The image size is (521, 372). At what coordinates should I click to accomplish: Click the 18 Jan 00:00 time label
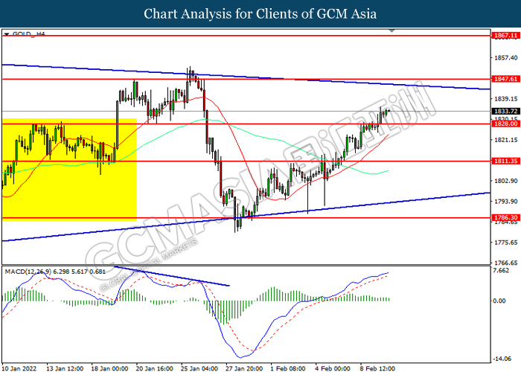[109, 368]
